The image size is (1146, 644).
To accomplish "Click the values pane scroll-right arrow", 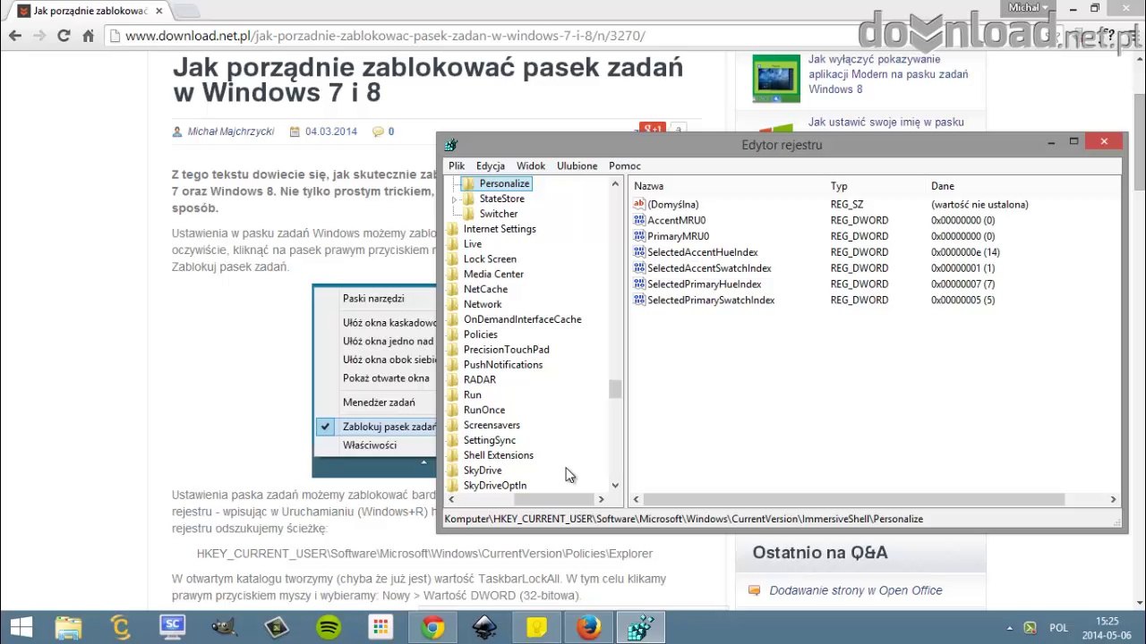I will coord(1113,500).
